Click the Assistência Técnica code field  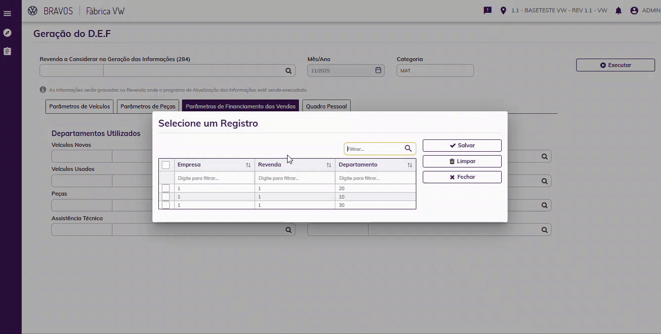pyautogui.click(x=82, y=230)
